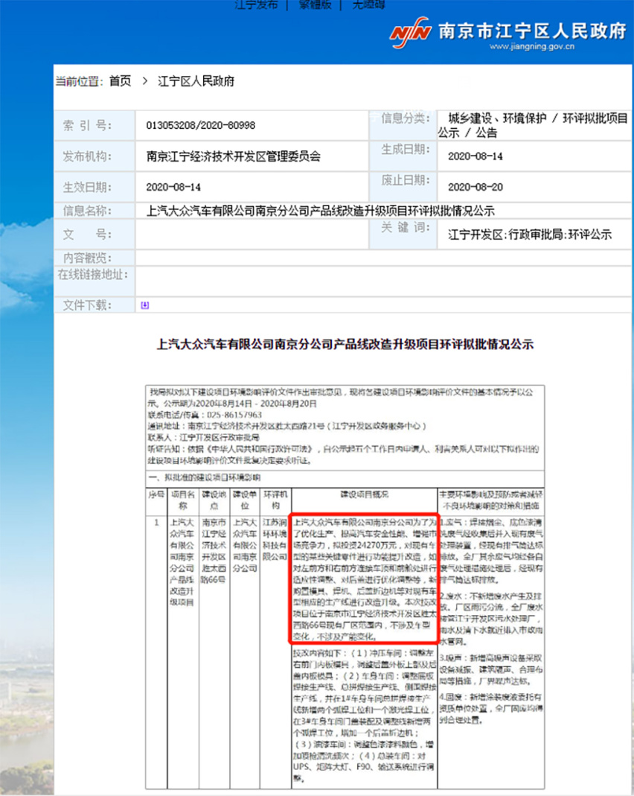Go to 首页 in breadcrumb
Image resolution: width=634 pixels, height=796 pixels.
(x=121, y=81)
